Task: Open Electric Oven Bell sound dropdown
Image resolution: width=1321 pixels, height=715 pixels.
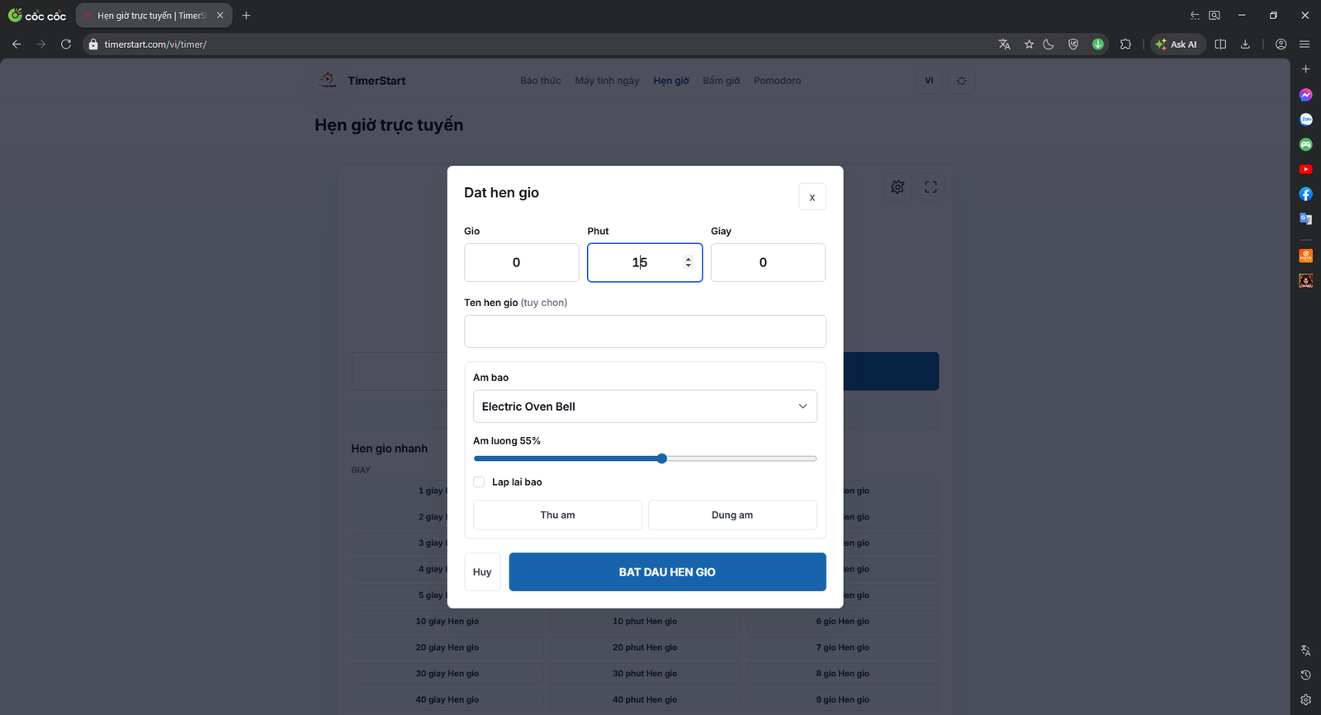Action: (645, 407)
